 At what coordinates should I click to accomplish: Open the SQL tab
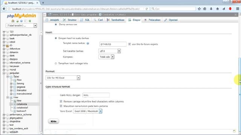[85, 20]
